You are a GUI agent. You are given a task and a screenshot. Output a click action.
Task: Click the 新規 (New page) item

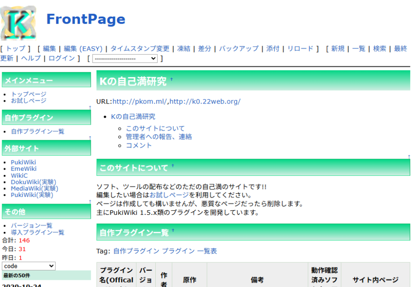[x=338, y=48]
